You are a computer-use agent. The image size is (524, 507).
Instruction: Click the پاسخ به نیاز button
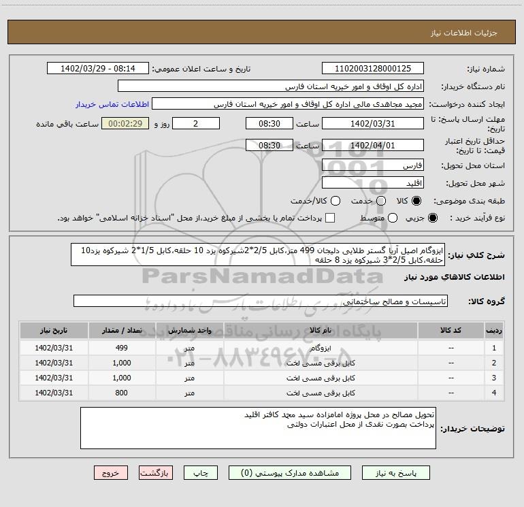click(x=396, y=473)
